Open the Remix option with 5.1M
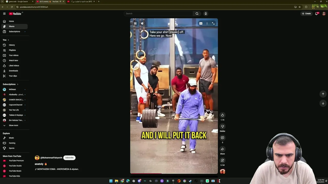Image resolution: width=328 pixels, height=184 pixels. click(x=222, y=160)
